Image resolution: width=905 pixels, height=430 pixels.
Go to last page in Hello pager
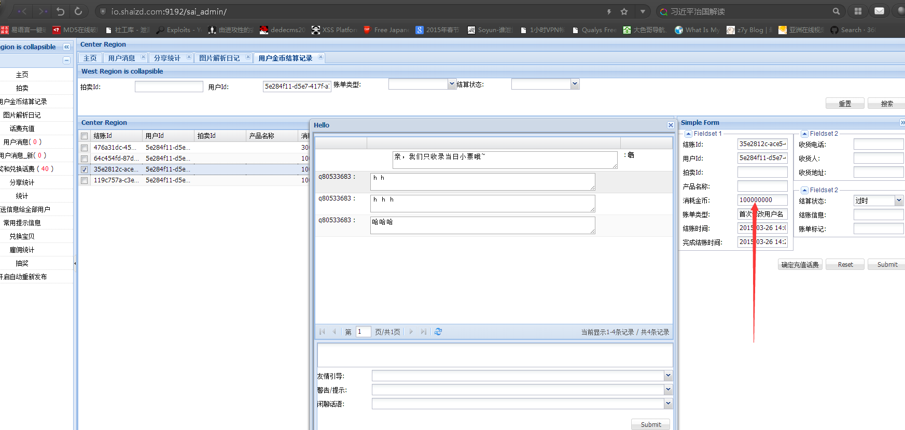tap(424, 332)
